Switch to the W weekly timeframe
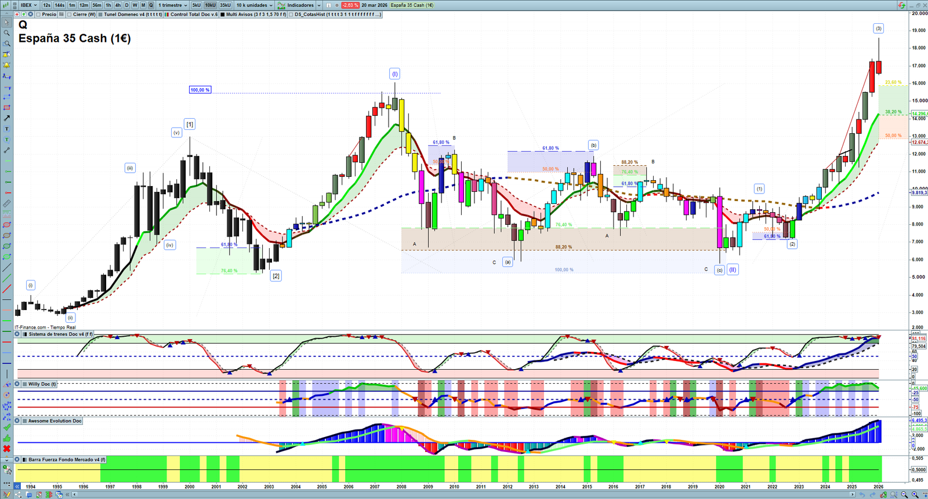Image resolution: width=928 pixels, height=499 pixels. (135, 5)
